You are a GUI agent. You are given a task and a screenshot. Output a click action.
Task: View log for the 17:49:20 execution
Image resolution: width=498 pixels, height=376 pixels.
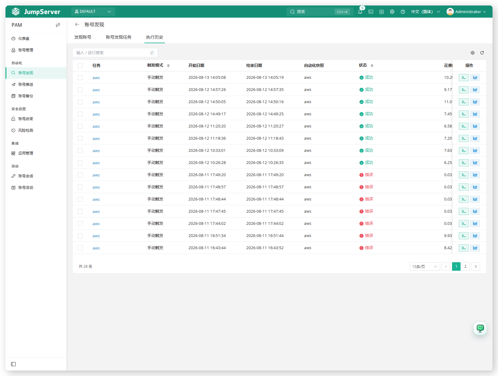tap(464, 175)
